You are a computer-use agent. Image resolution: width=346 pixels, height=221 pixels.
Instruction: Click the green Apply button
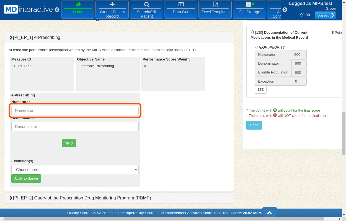point(69,143)
